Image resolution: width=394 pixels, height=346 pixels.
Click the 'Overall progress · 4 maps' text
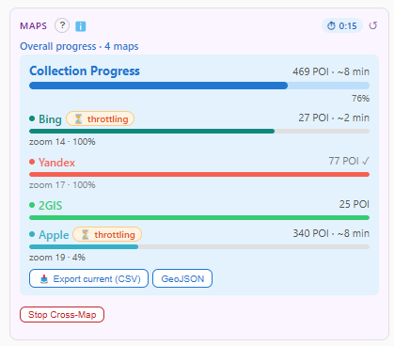[79, 46]
